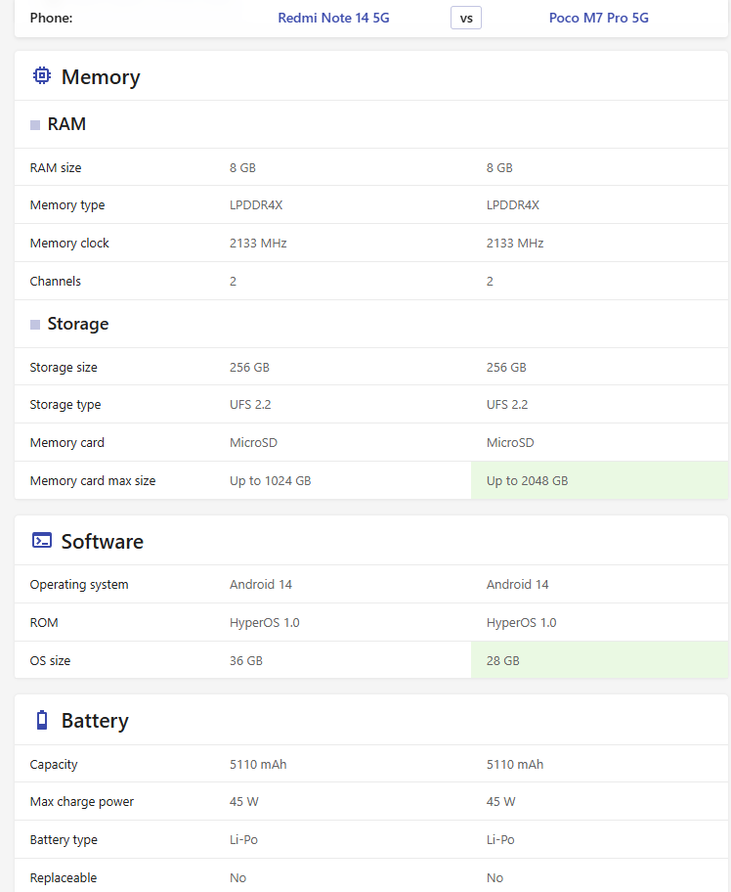The height and width of the screenshot is (892, 731).
Task: Click the RAM subsection square marker
Action: tap(35, 125)
